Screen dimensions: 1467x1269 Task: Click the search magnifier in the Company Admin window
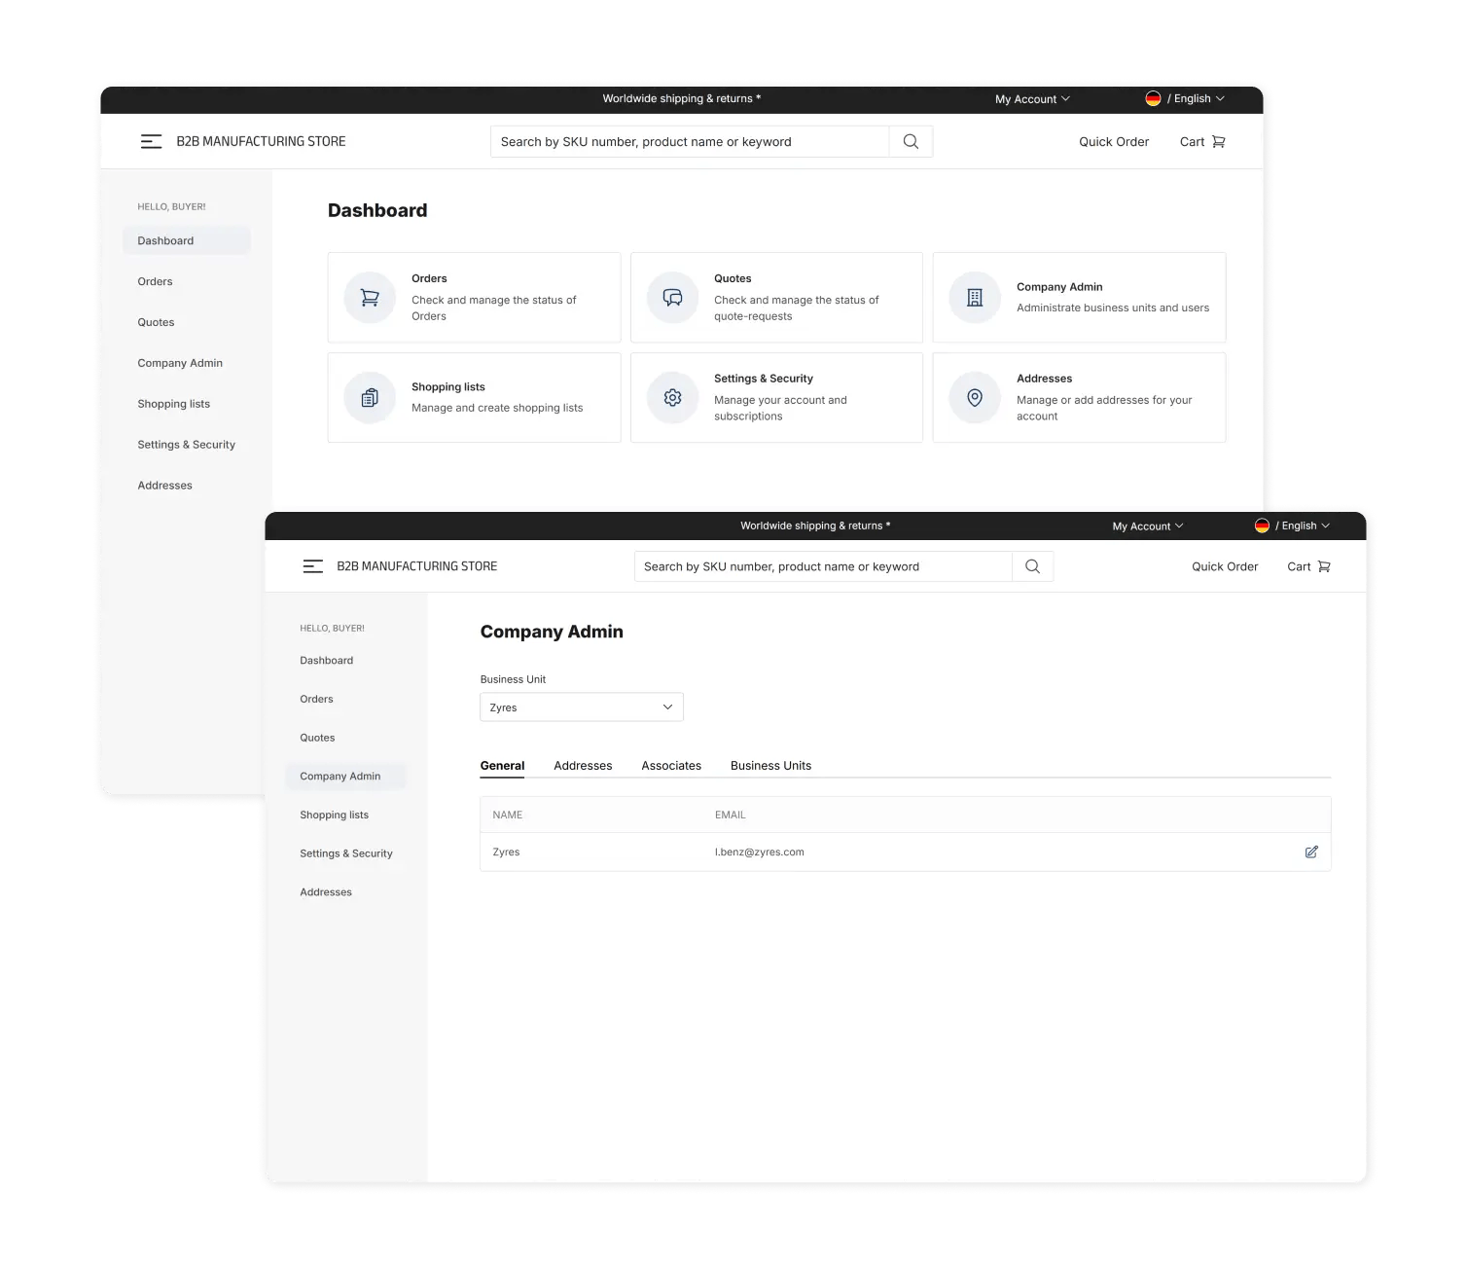[x=1032, y=566]
